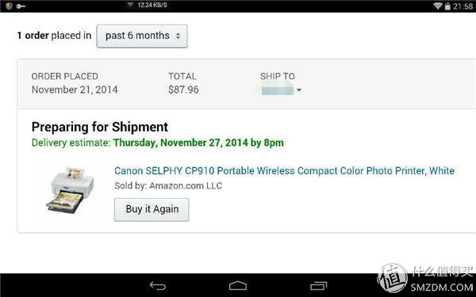Click the $87.96 order total

(184, 89)
